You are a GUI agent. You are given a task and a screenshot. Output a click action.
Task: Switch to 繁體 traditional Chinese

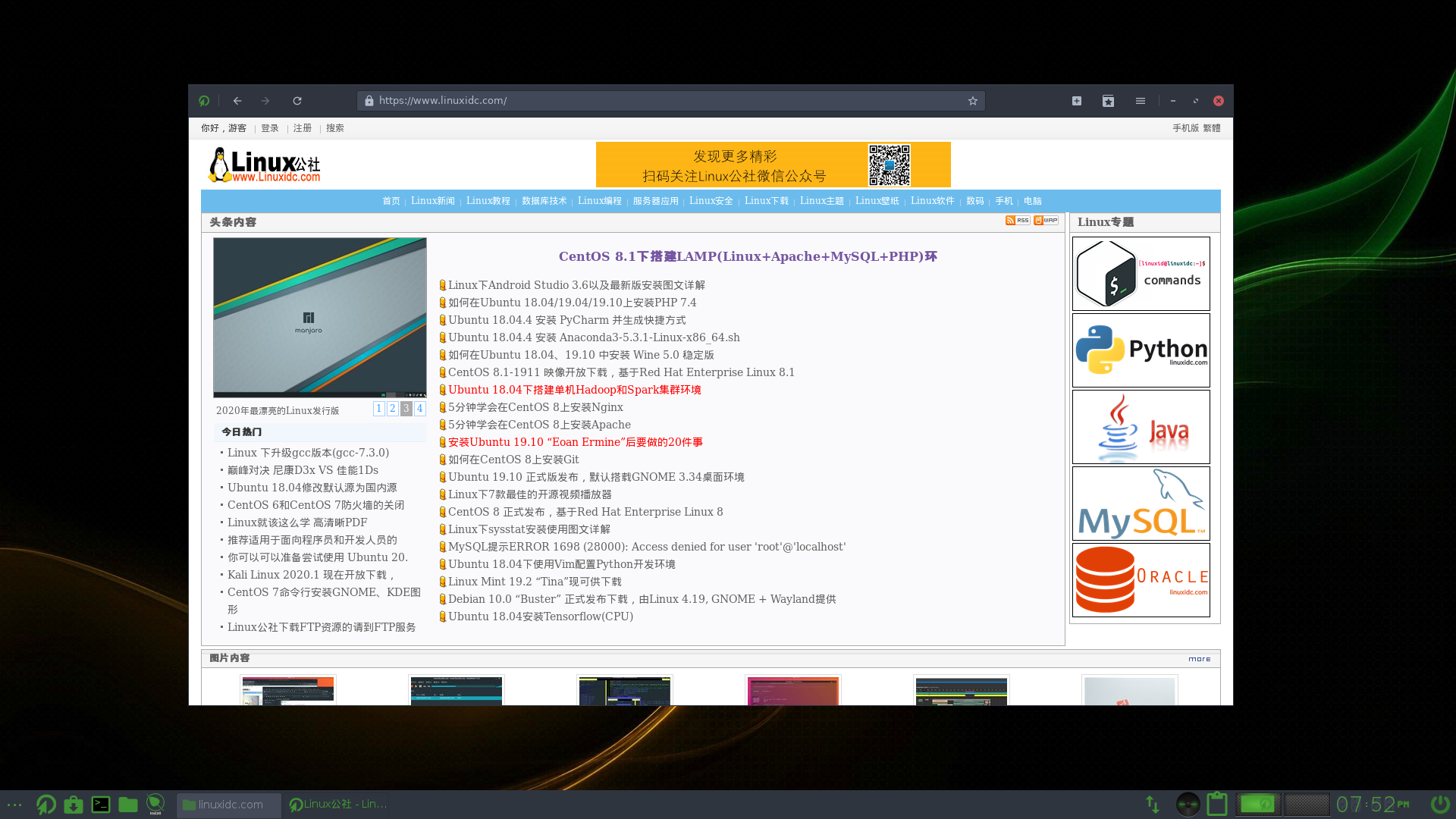pyautogui.click(x=1212, y=128)
